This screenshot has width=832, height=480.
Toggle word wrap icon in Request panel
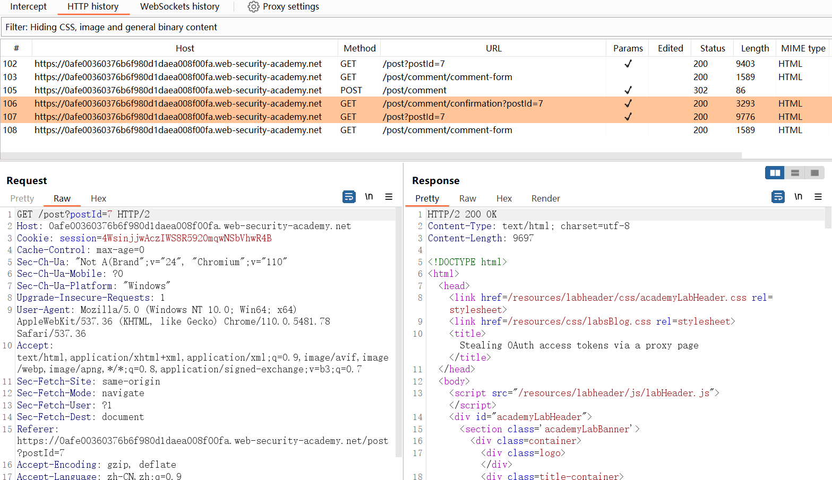click(x=349, y=197)
